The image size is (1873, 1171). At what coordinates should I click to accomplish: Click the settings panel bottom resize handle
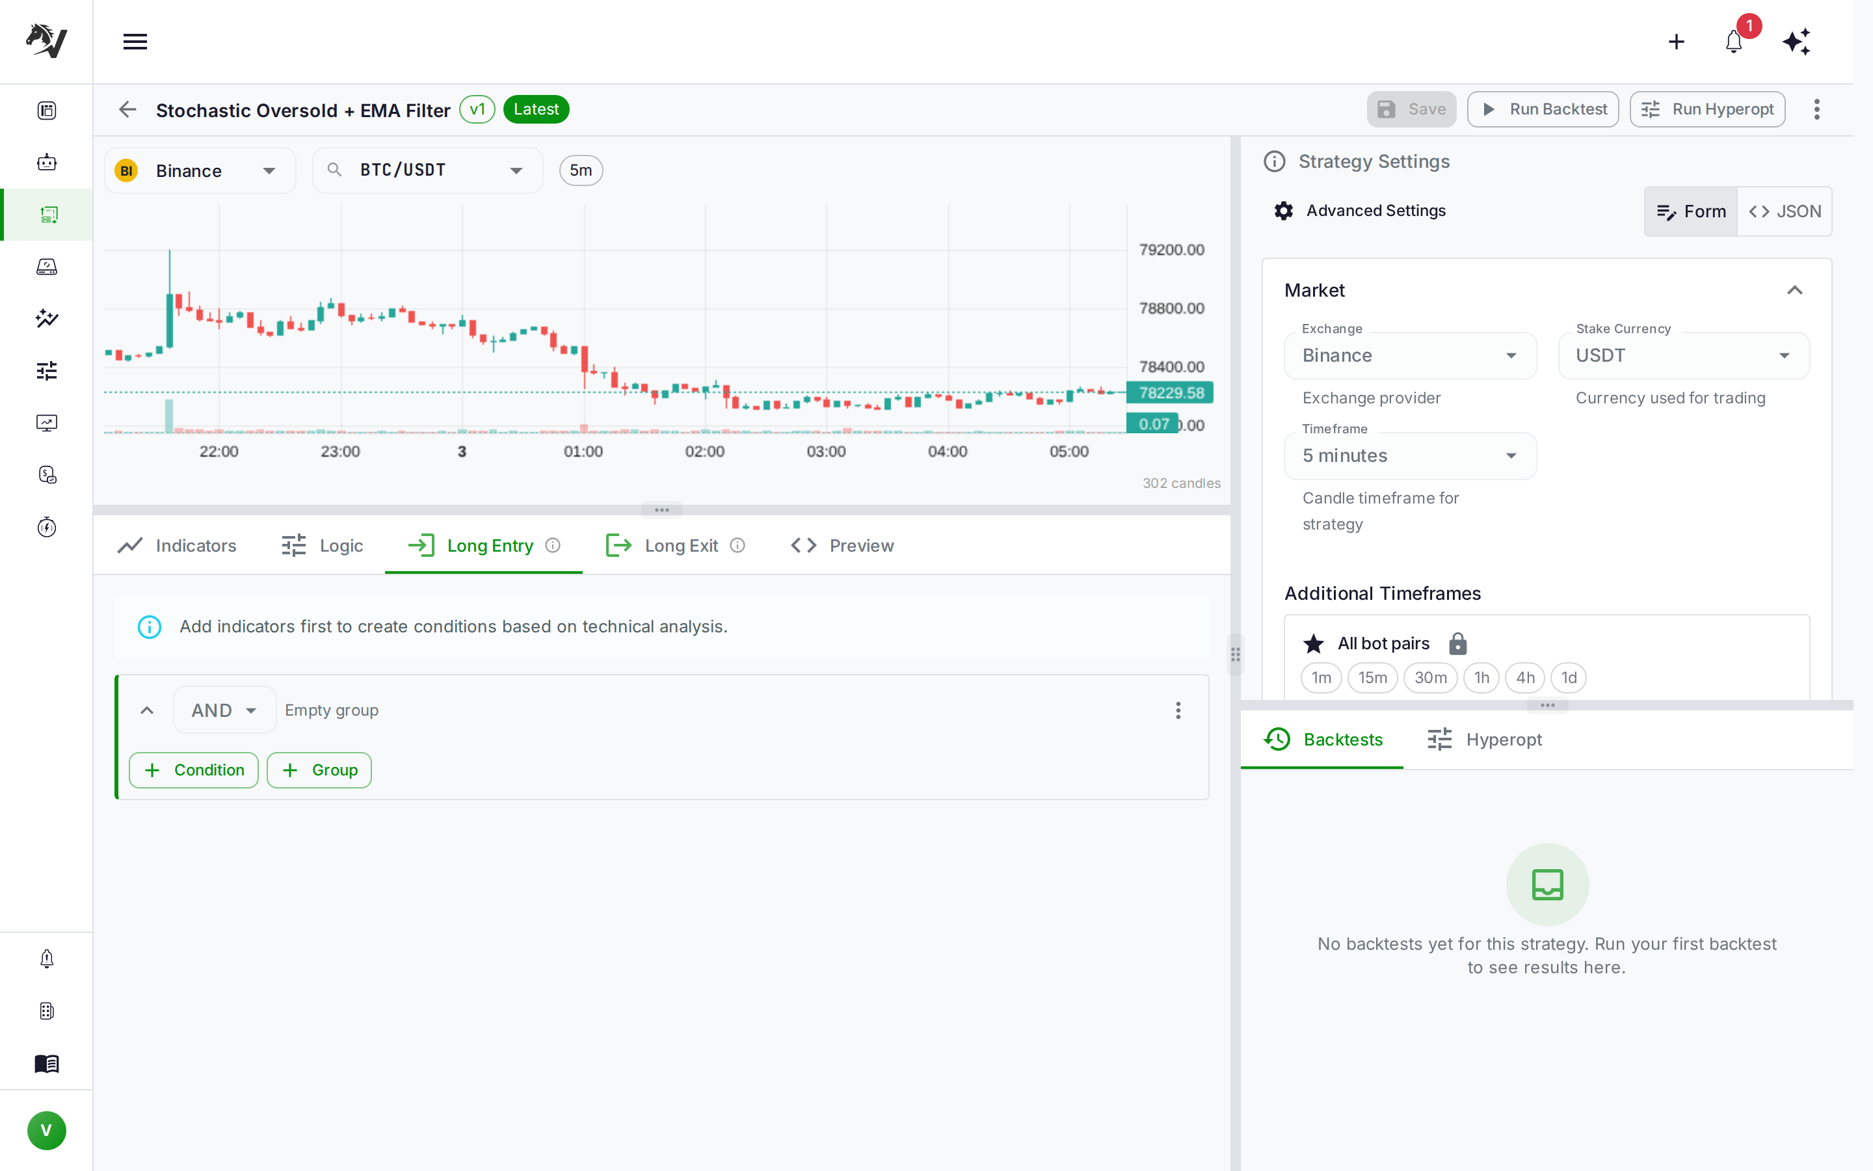(x=1547, y=705)
